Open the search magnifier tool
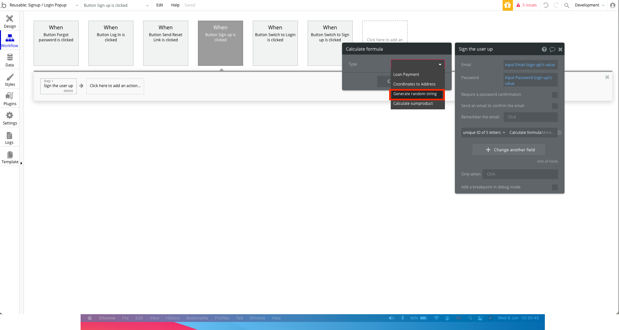 coord(566,5)
